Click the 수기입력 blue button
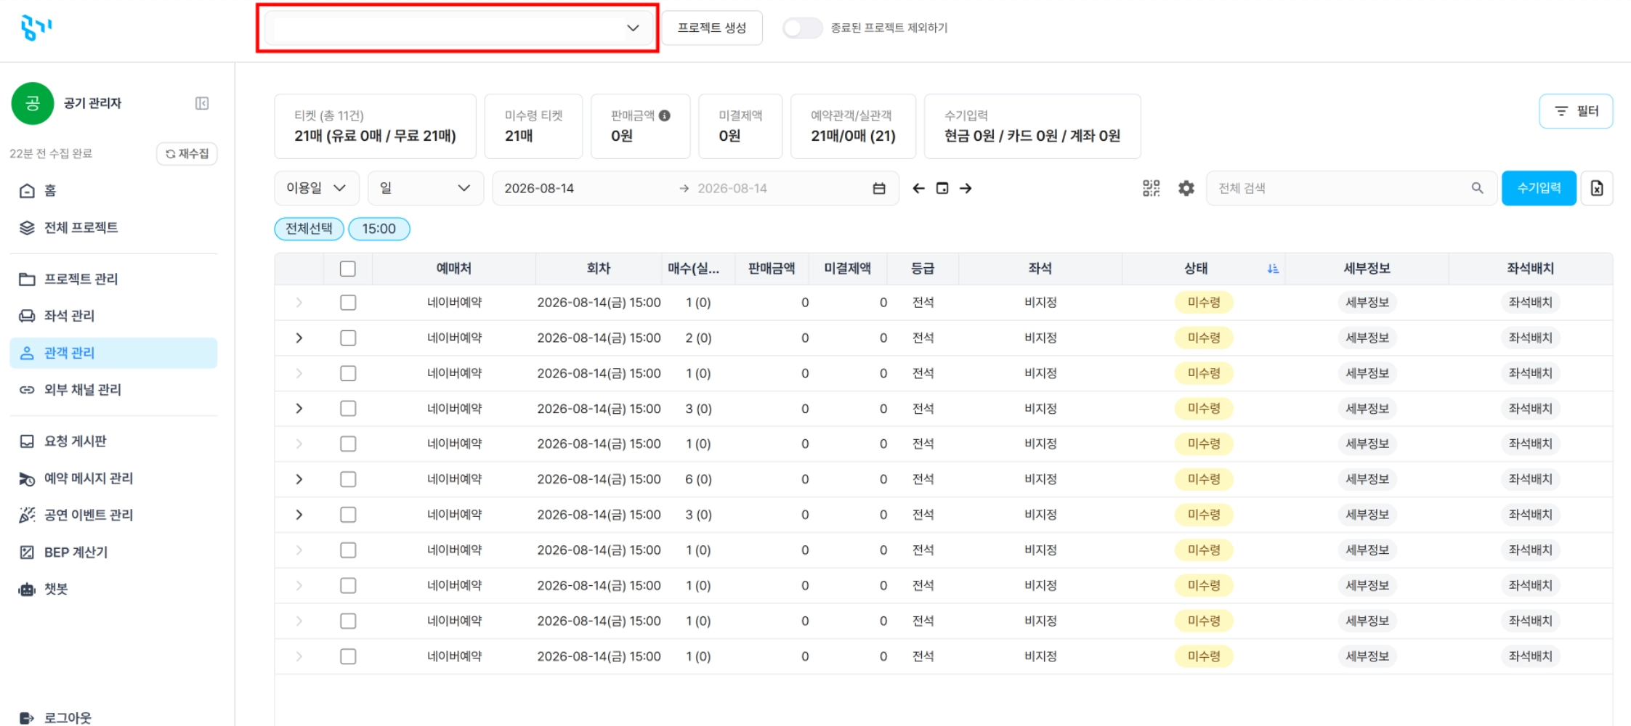Screen dimensions: 1631x726 pyautogui.click(x=1539, y=188)
